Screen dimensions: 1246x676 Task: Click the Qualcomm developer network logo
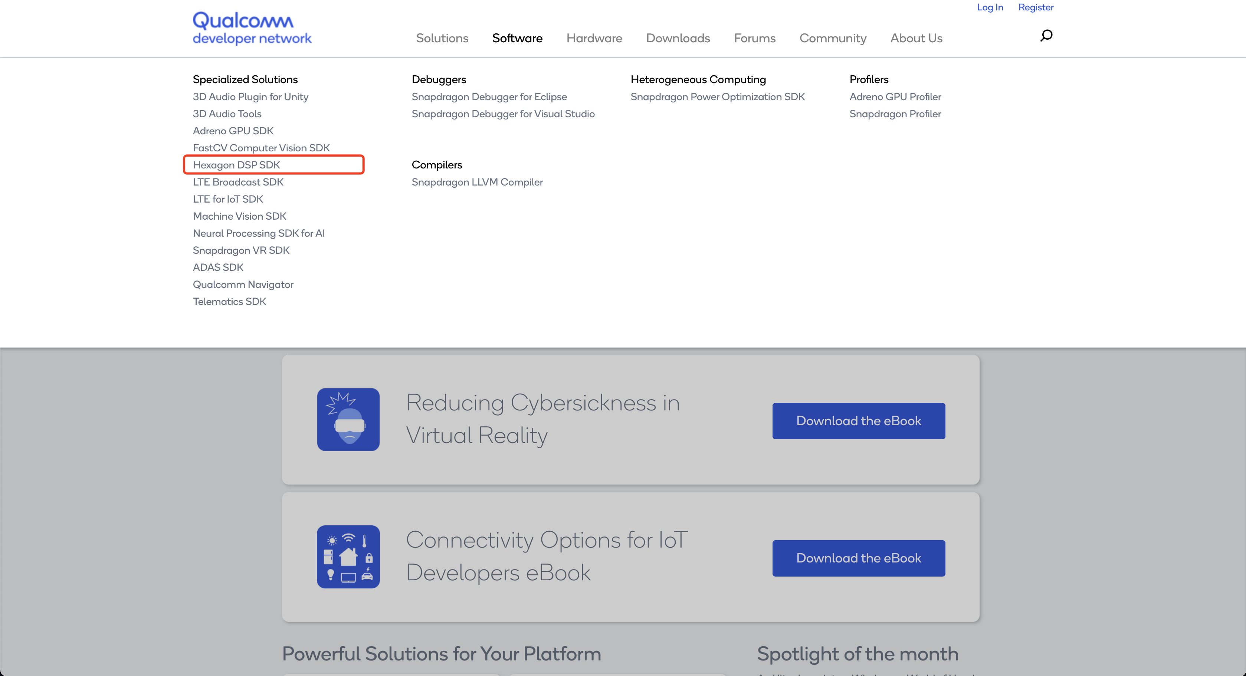(x=252, y=28)
